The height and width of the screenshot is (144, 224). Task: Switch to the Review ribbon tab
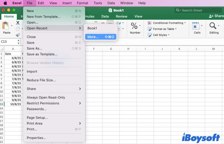121,16
